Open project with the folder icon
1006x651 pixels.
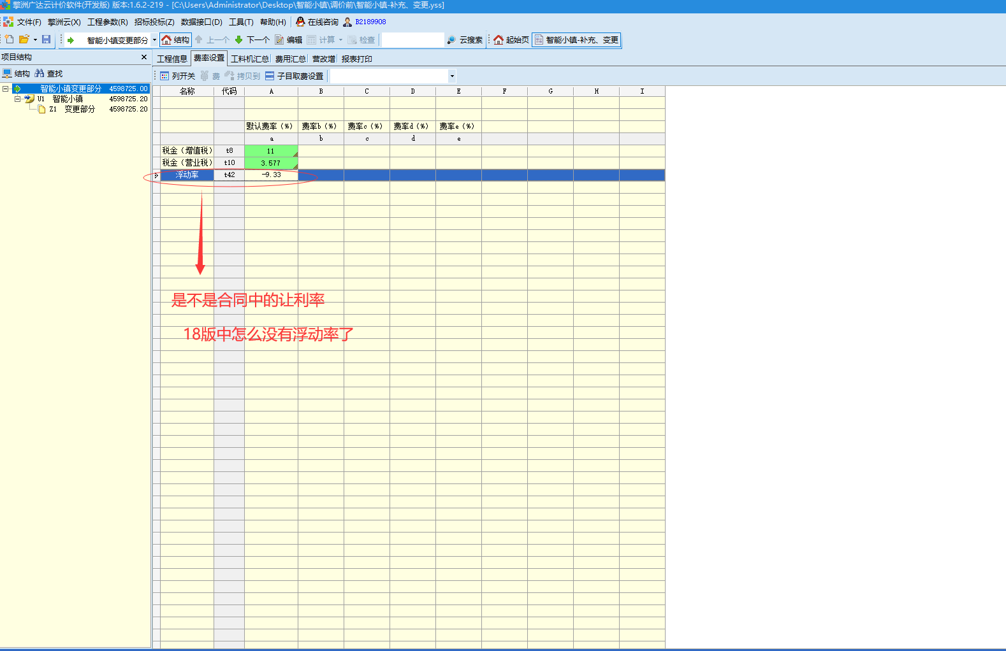[x=24, y=39]
